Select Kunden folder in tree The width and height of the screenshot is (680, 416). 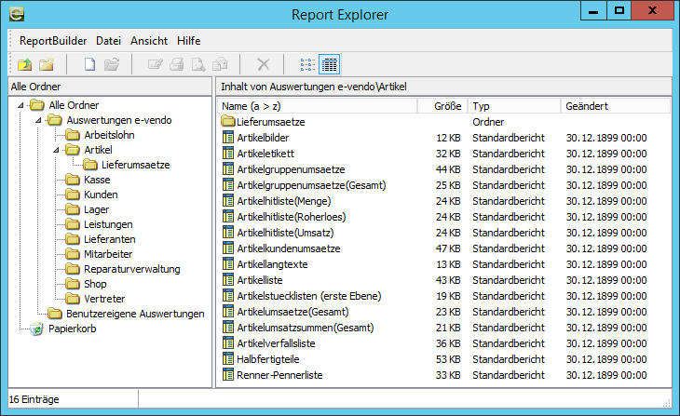(x=101, y=195)
